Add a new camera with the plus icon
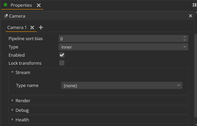This screenshot has height=126, width=197. [41, 27]
